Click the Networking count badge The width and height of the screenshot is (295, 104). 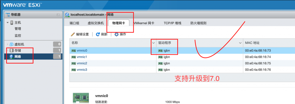click(x=57, y=57)
